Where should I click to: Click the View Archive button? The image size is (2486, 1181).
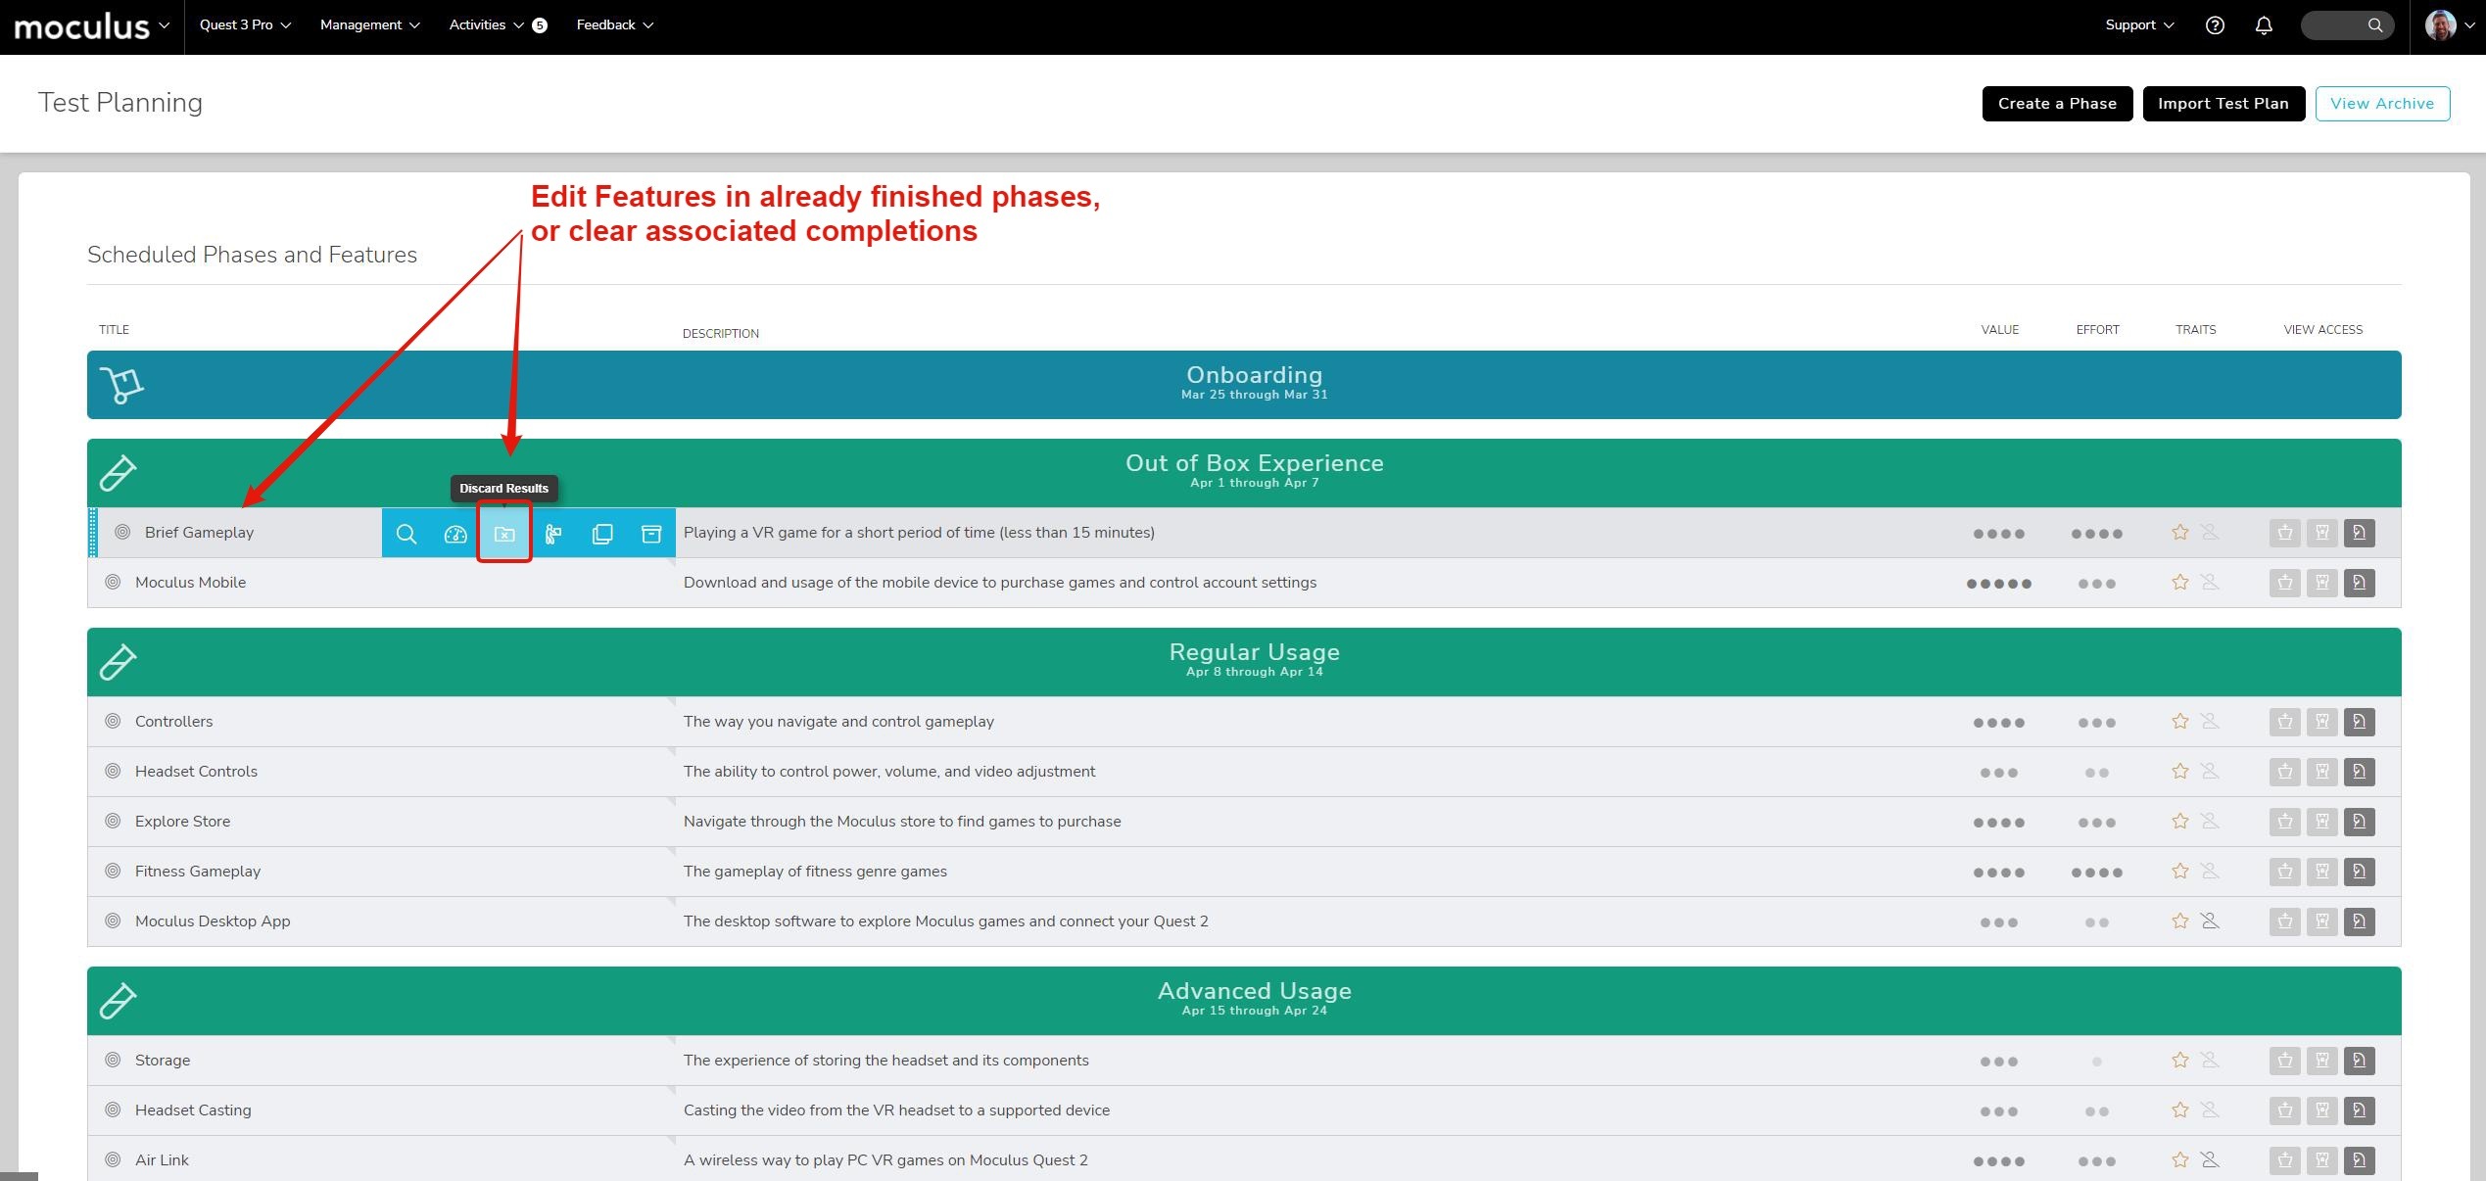(x=2382, y=104)
